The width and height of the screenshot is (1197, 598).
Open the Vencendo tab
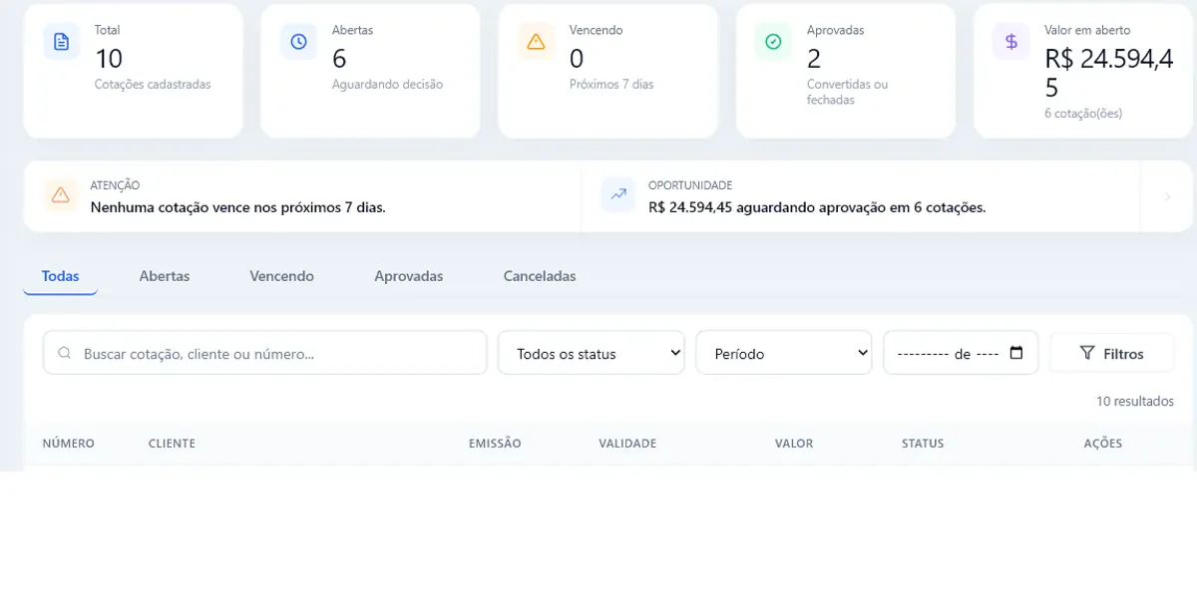[x=281, y=276]
